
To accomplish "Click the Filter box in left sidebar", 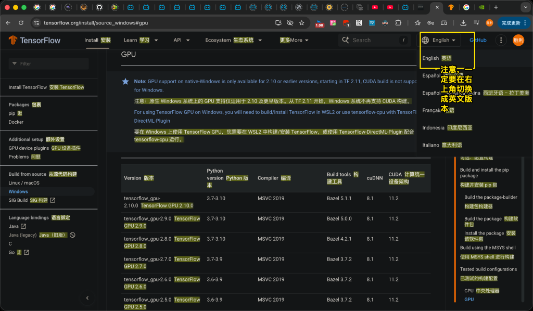I will [x=48, y=63].
